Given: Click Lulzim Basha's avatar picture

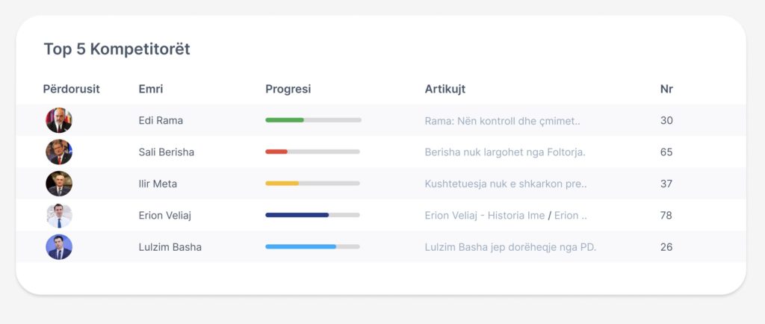Looking at the screenshot, I should (x=59, y=247).
